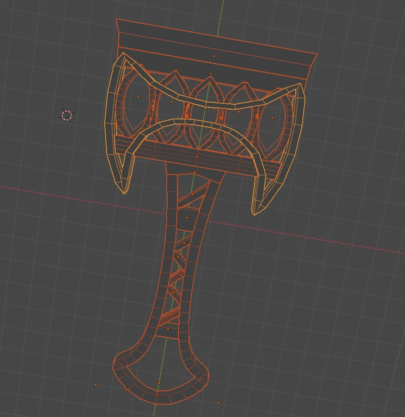
Task: Click the pointed tip of right fang blade
Action: pyautogui.click(x=254, y=214)
